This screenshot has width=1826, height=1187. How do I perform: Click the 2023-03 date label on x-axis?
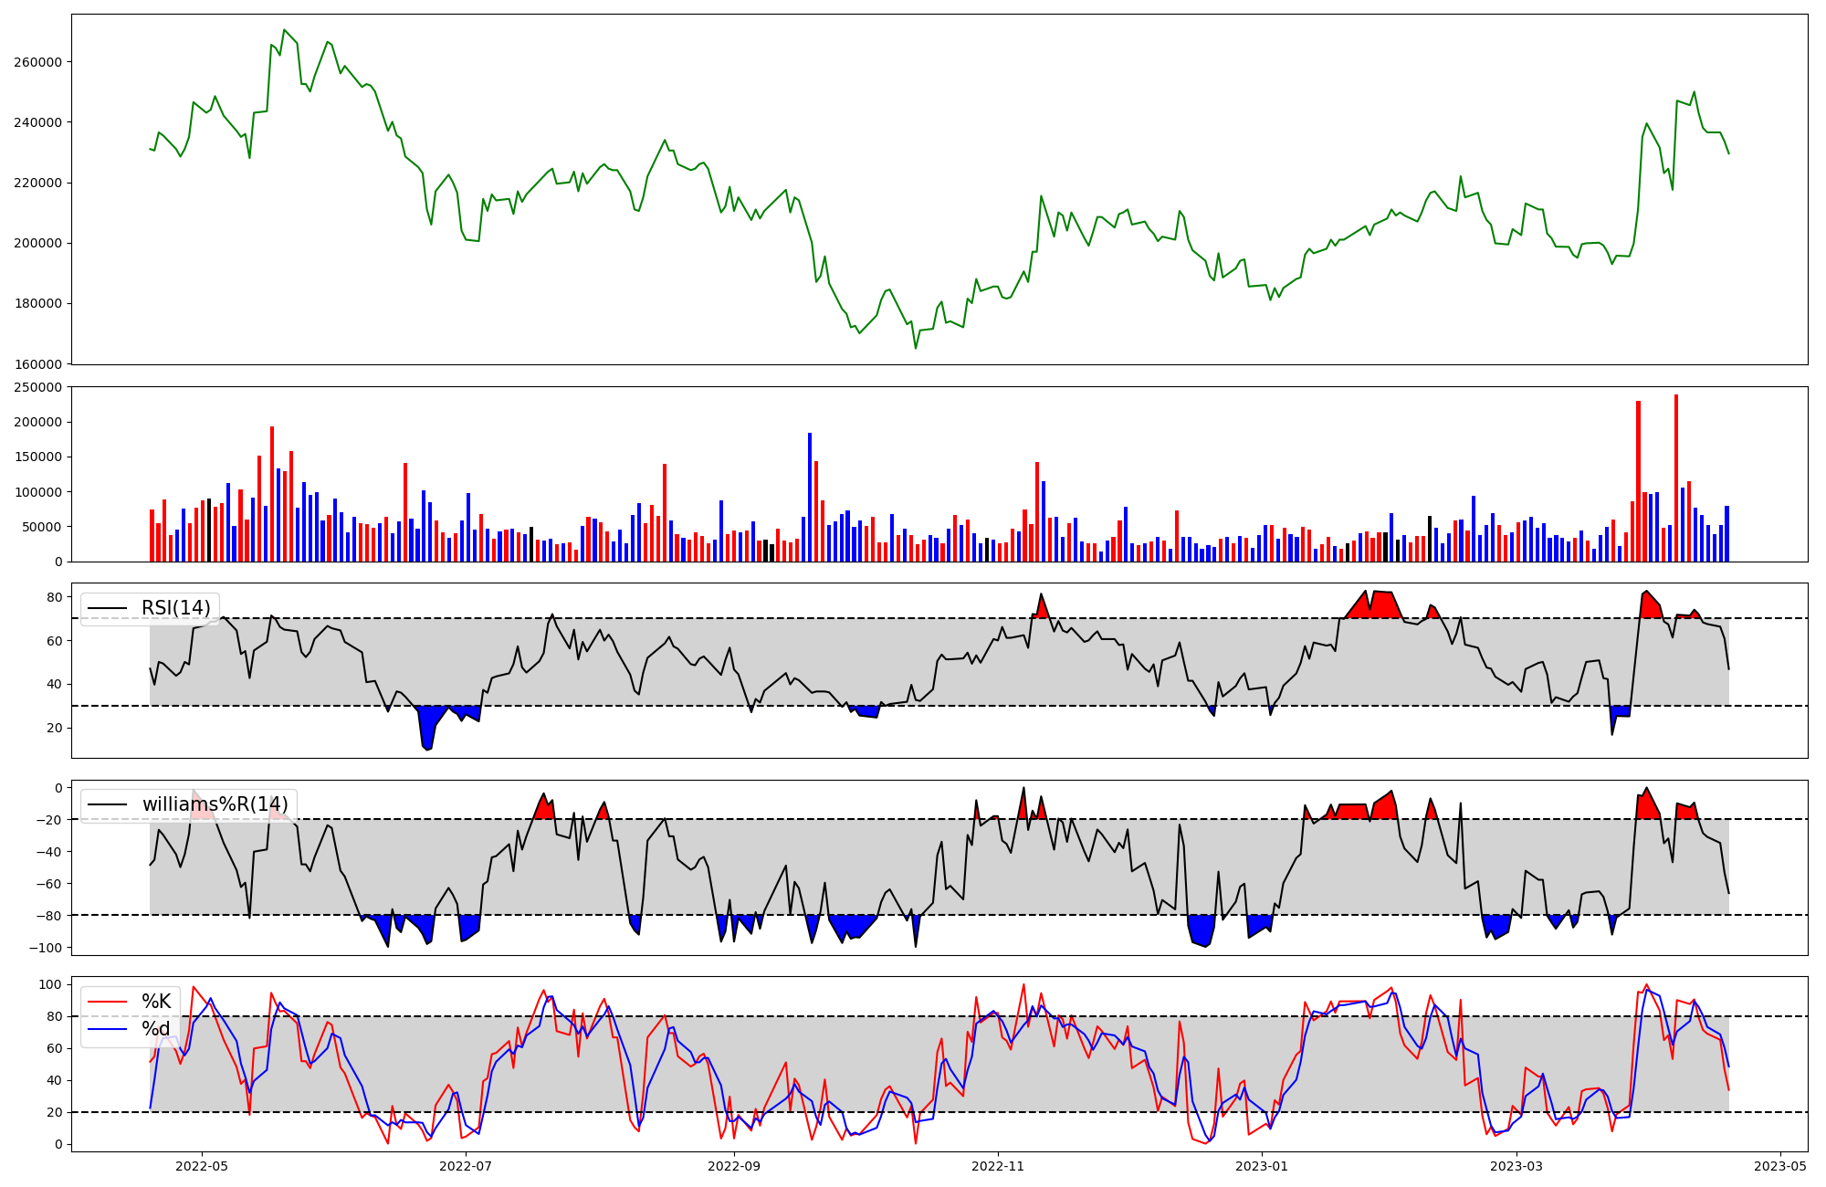pos(1516,1166)
